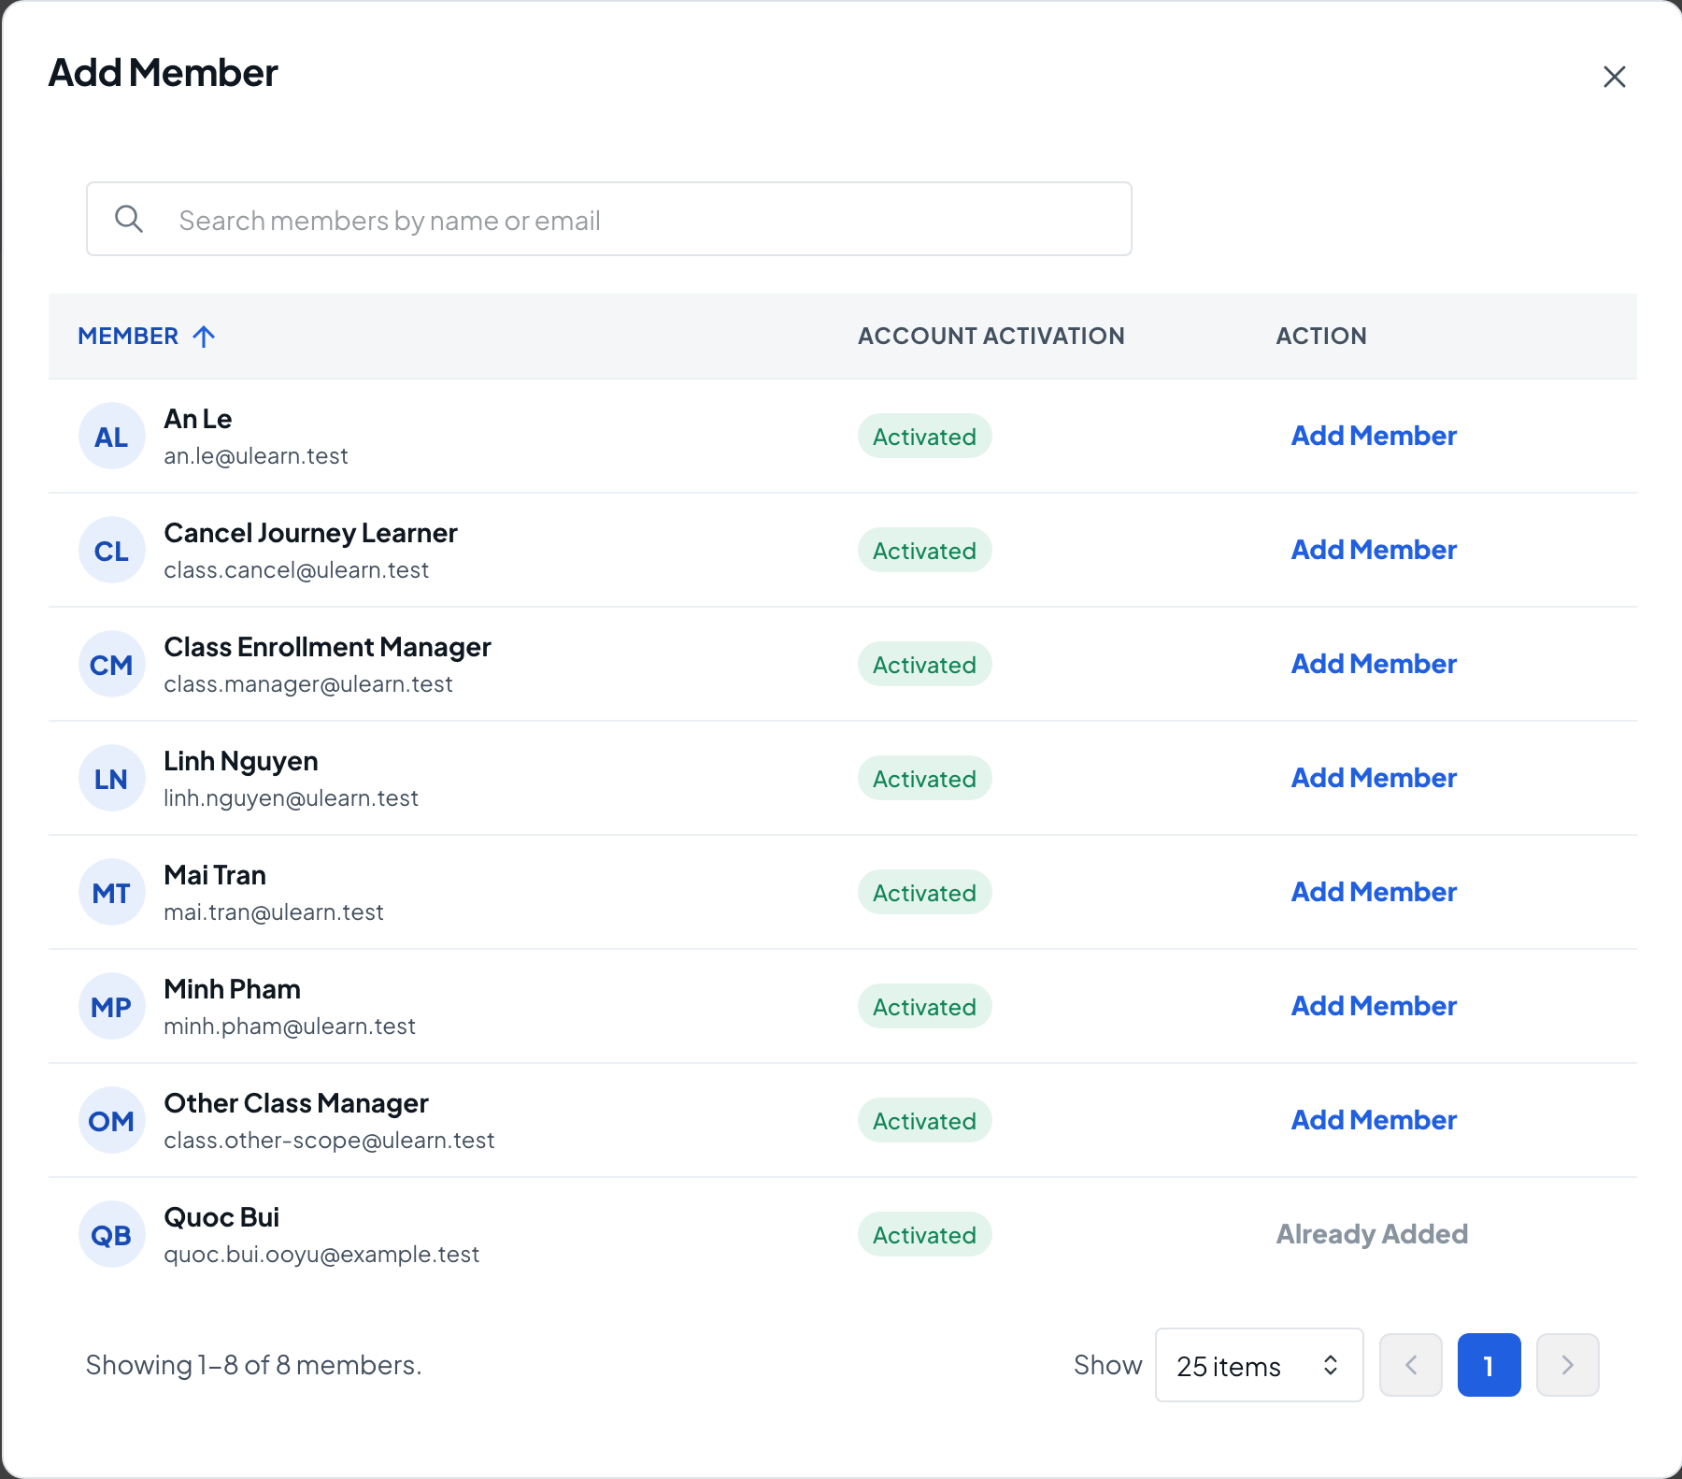
Task: Click the email linh.nguyen@ulearn.test
Action: [291, 797]
